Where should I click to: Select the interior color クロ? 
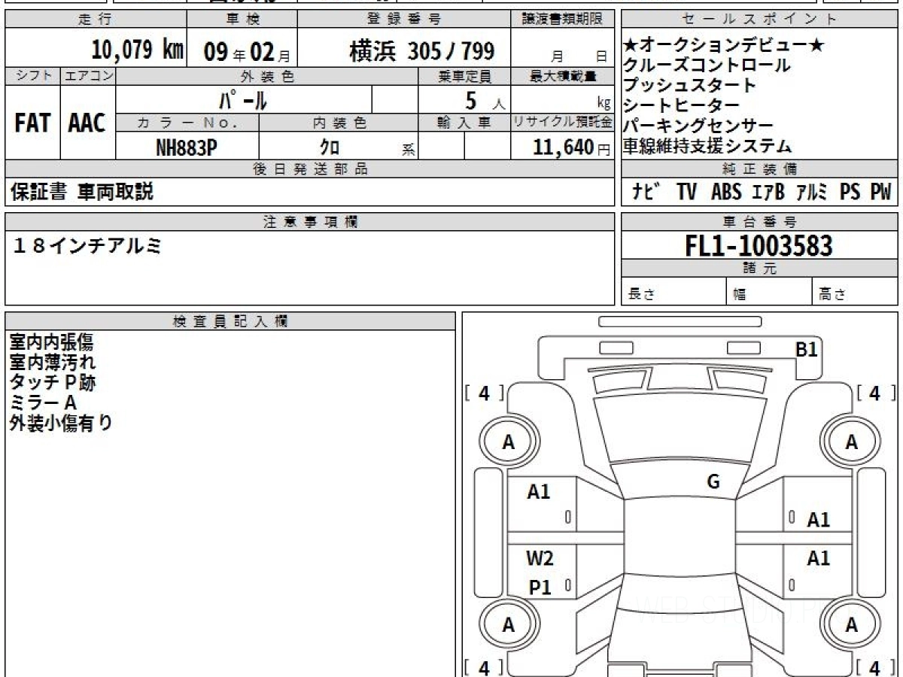(x=330, y=147)
